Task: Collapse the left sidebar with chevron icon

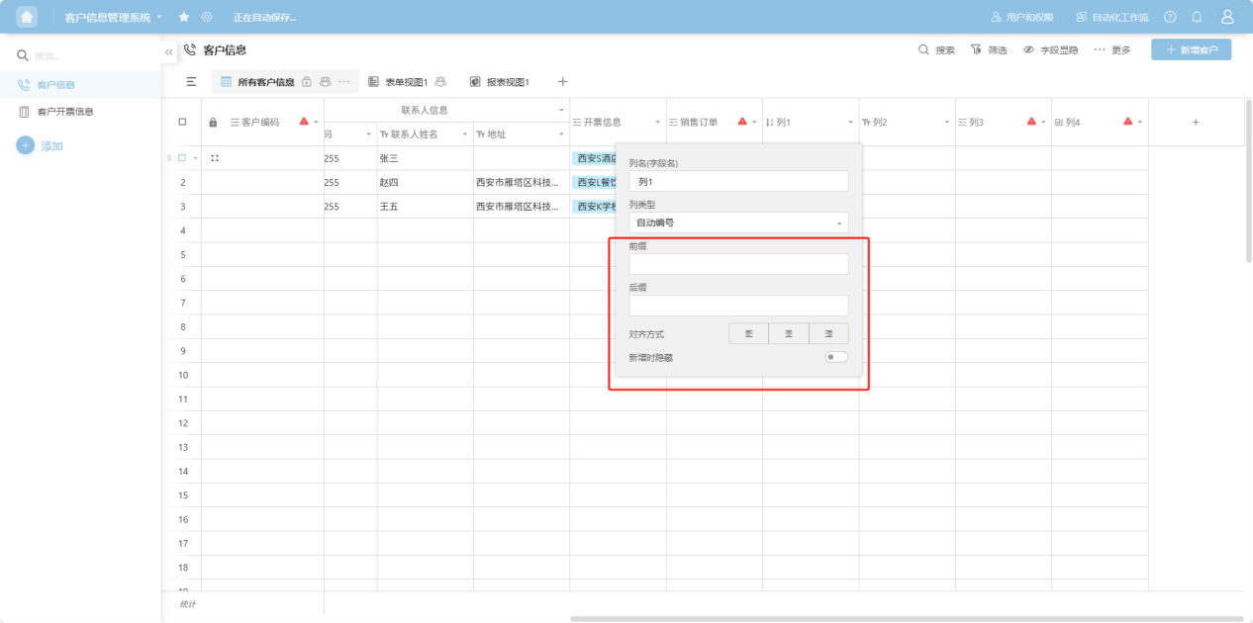Action: 169,50
